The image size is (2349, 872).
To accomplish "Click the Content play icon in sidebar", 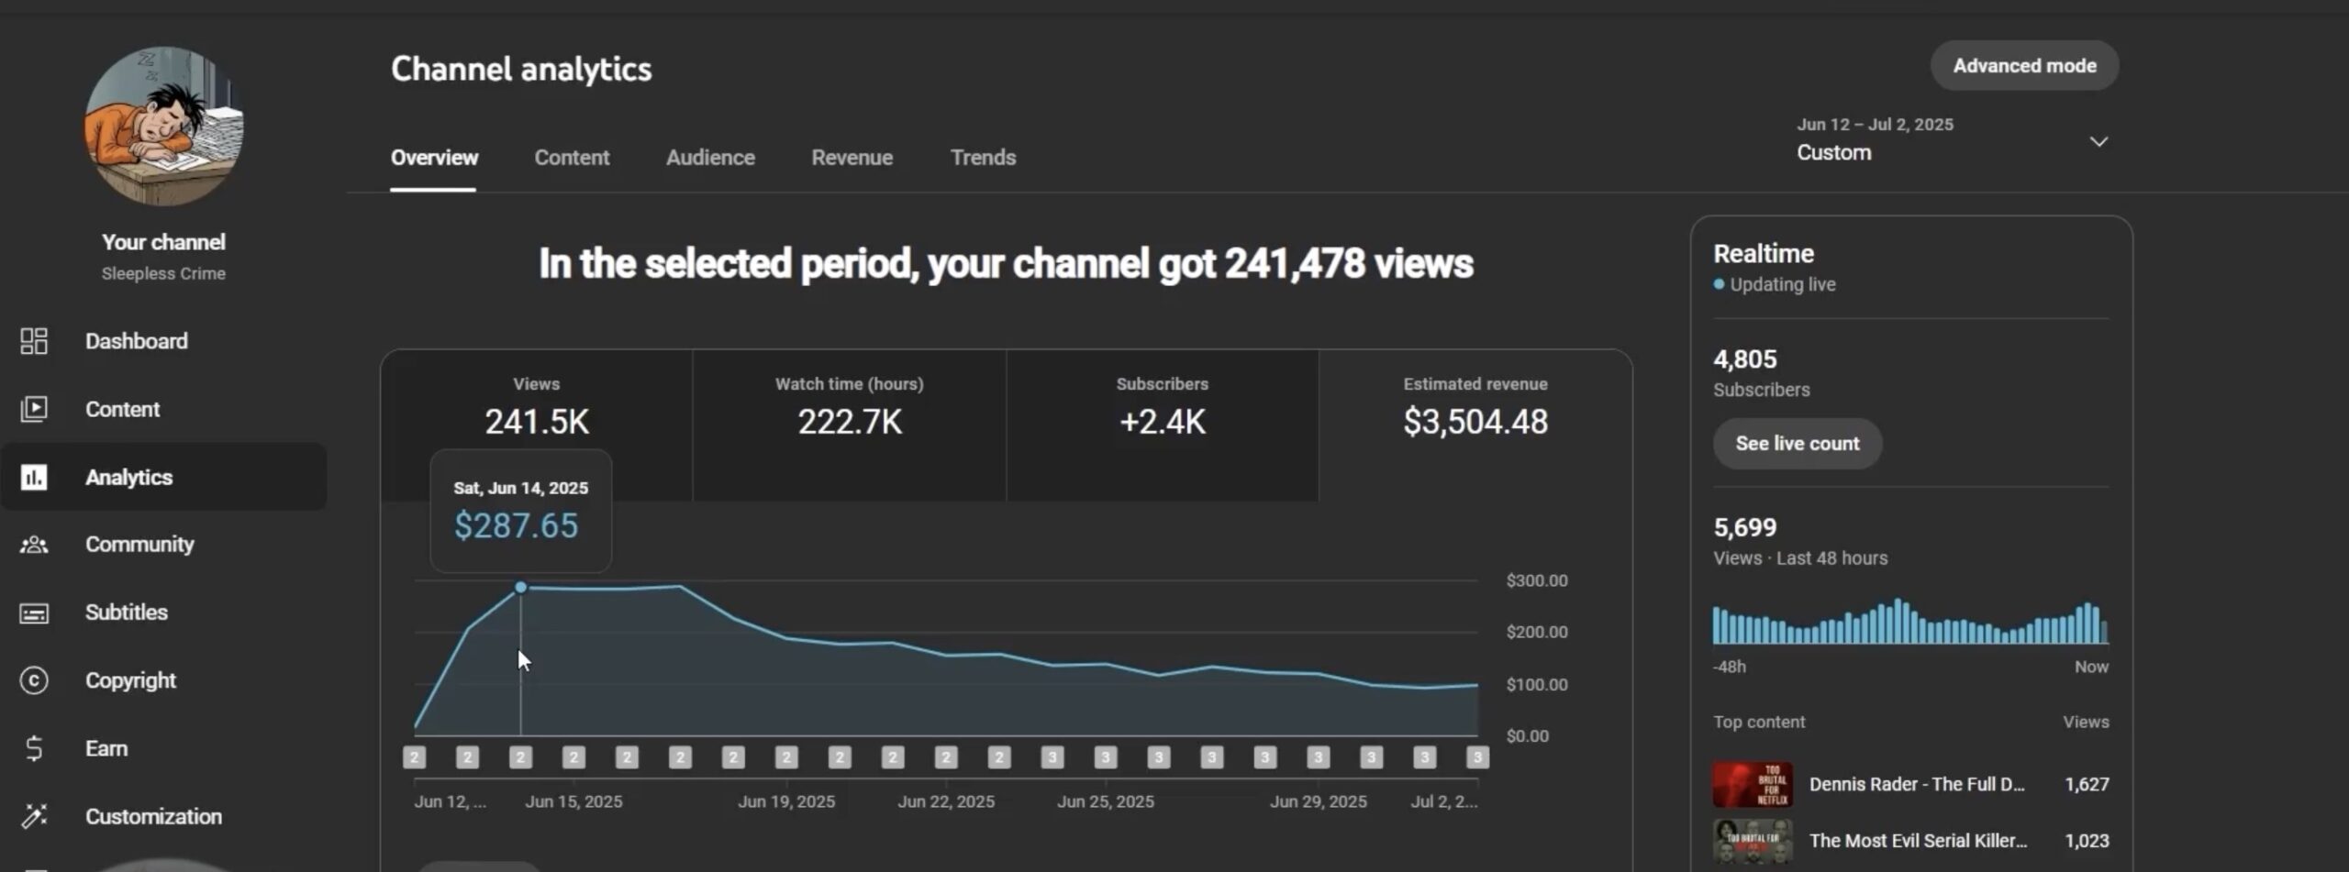I will pyautogui.click(x=34, y=409).
